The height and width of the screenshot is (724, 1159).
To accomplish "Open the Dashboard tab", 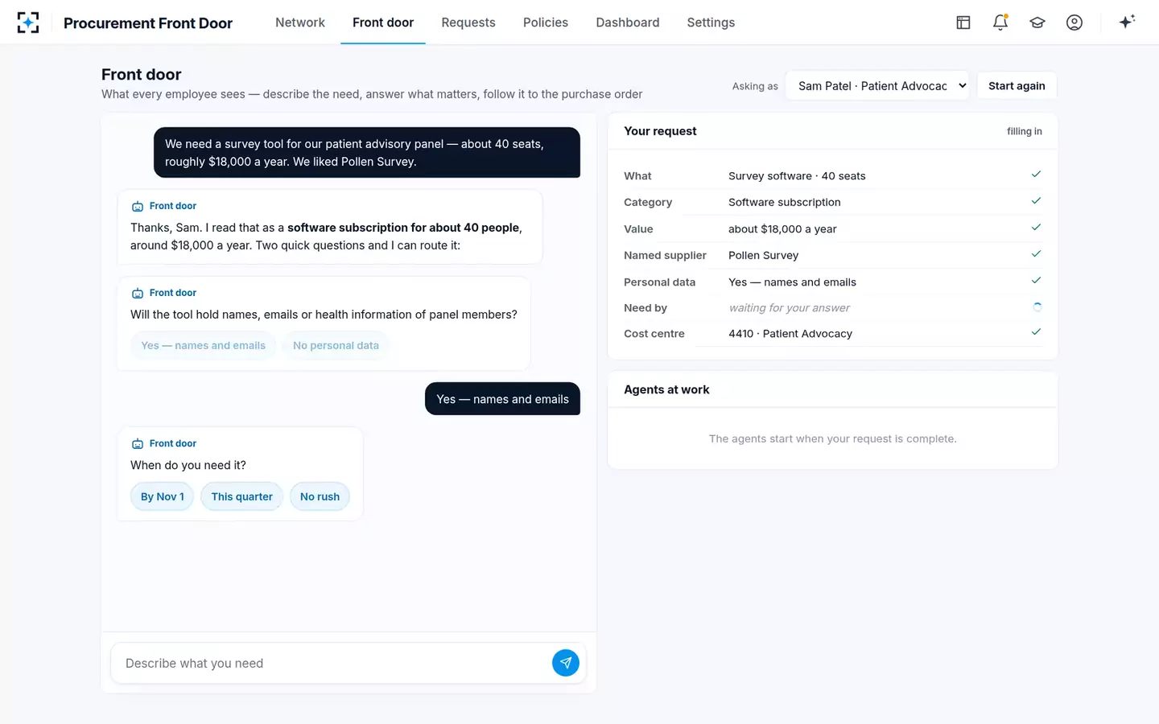I will [x=628, y=23].
